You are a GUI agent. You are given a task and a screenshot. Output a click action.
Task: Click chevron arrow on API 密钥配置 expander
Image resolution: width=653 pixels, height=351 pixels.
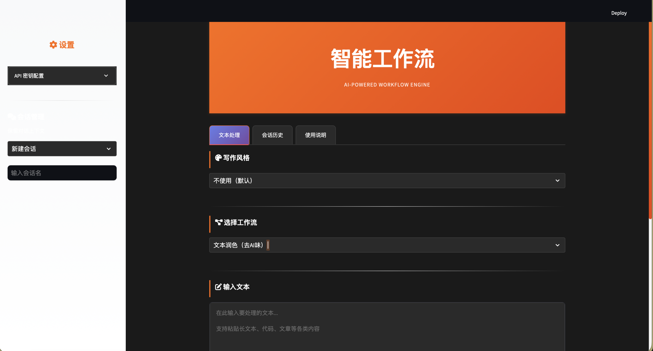(x=106, y=76)
